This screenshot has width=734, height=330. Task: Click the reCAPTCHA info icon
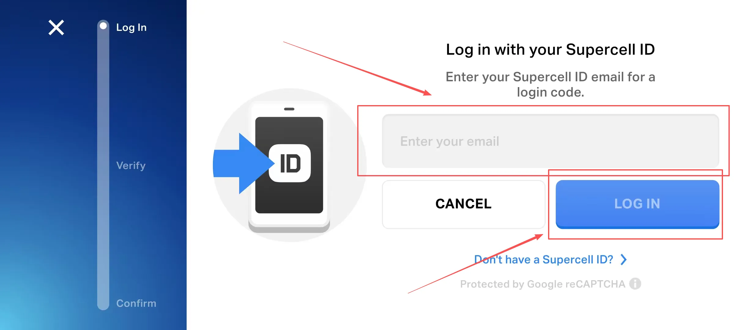coord(635,284)
